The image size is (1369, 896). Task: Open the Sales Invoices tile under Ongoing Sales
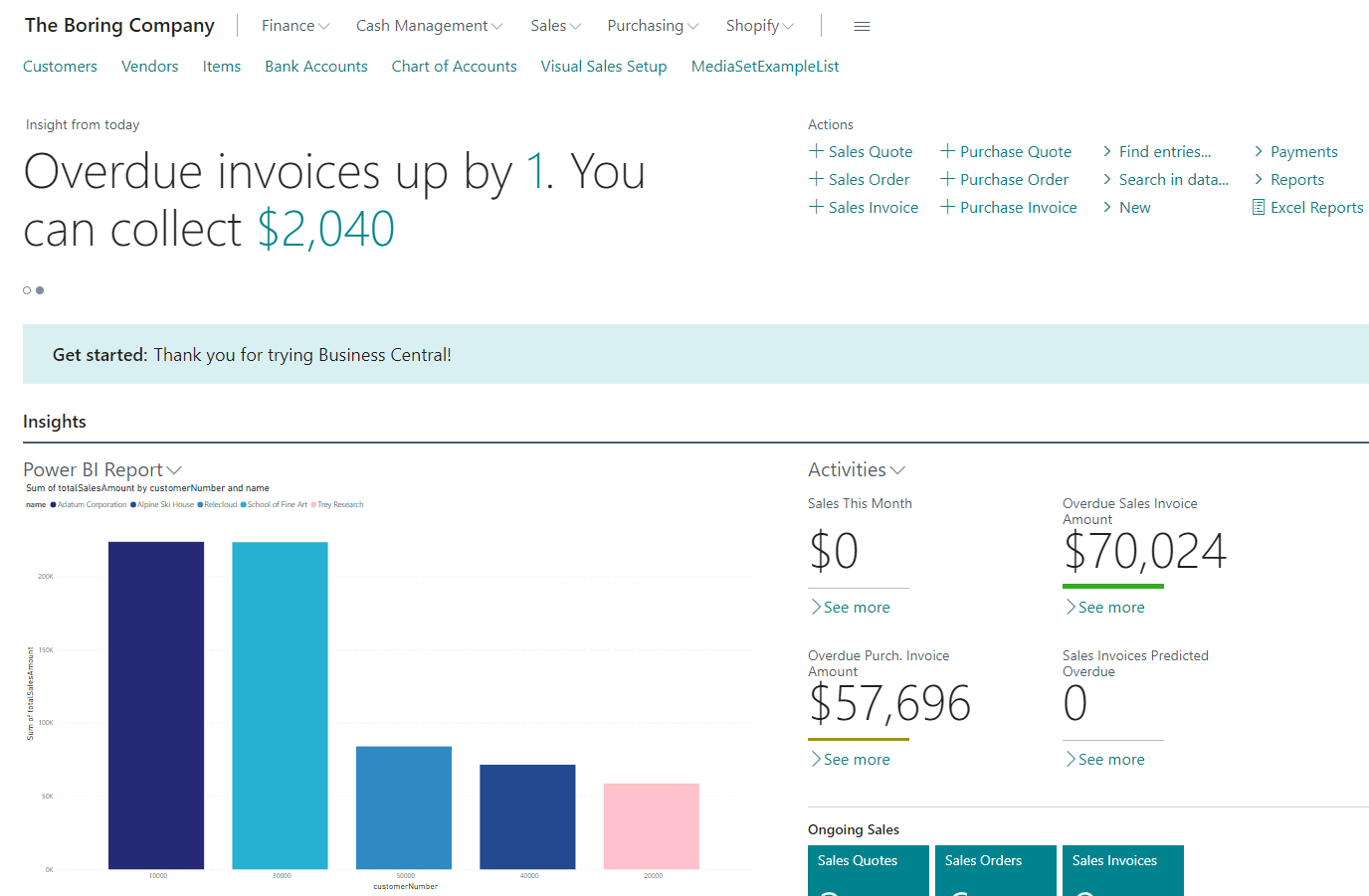point(1122,870)
